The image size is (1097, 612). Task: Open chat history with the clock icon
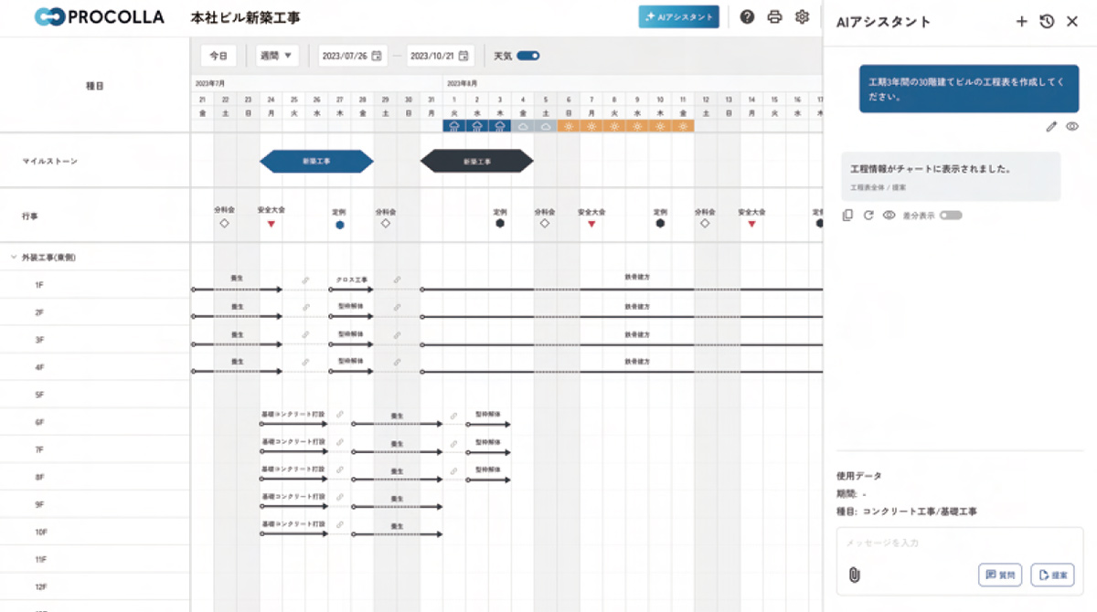(x=1045, y=20)
